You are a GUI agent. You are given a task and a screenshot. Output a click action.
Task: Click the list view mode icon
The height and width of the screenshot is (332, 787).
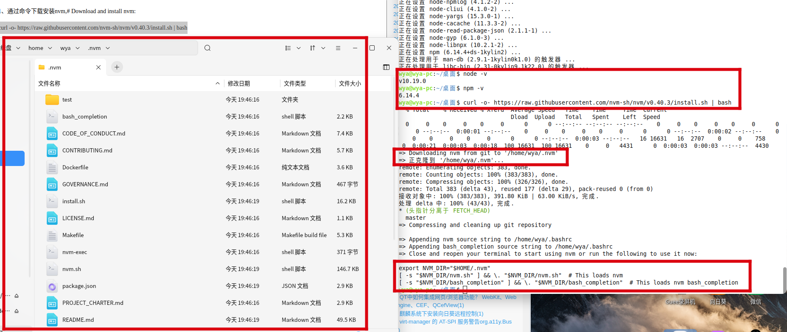point(288,48)
